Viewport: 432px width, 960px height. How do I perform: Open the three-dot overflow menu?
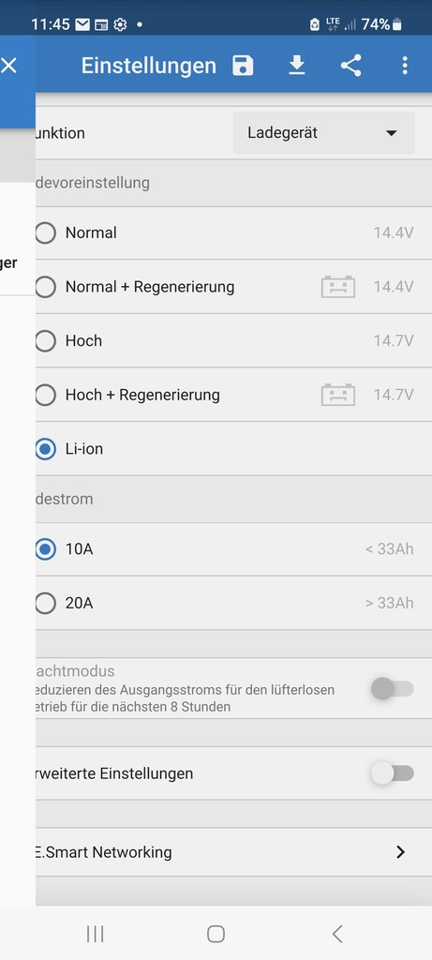[405, 66]
